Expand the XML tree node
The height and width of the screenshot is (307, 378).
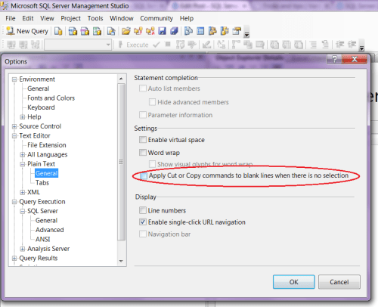(23, 192)
